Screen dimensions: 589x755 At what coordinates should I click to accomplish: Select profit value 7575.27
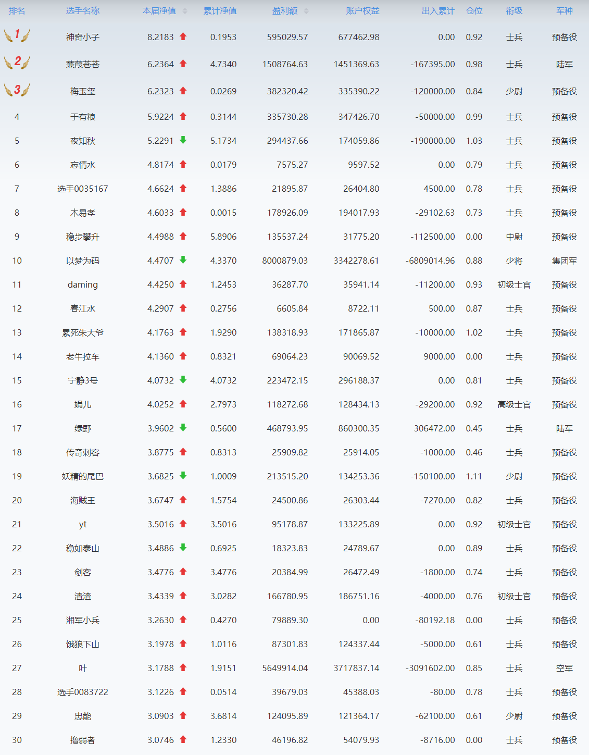coord(292,165)
